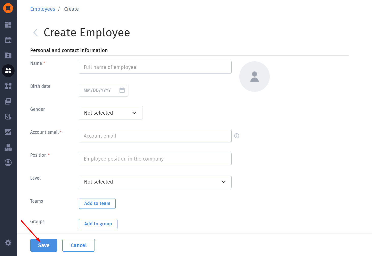Click the Add to group button
This screenshot has width=372, height=256.
98,224
